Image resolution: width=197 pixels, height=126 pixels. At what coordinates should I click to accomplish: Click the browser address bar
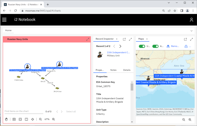tap(91, 11)
